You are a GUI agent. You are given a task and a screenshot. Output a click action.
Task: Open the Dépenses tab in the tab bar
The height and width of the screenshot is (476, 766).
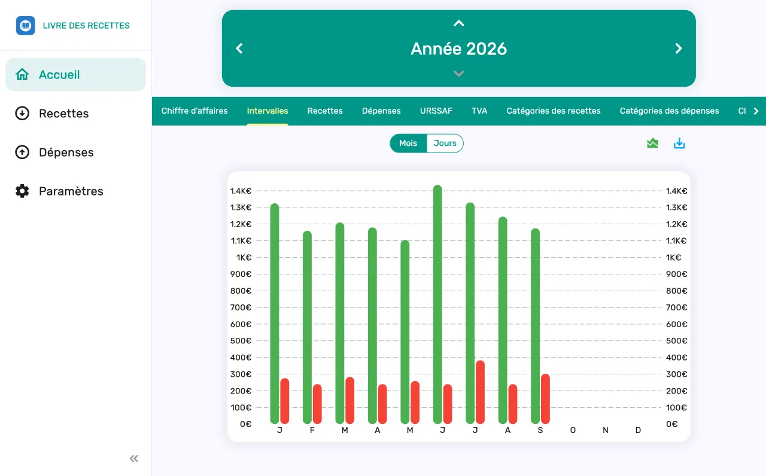coord(381,111)
